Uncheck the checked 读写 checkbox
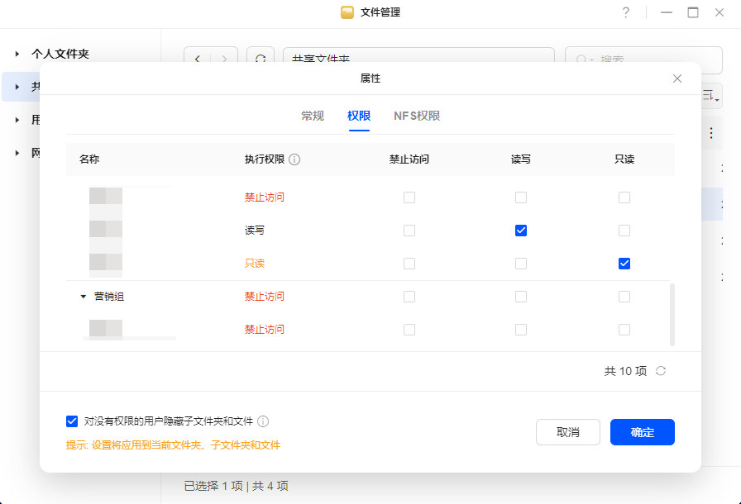Image resolution: width=741 pixels, height=504 pixels. [521, 231]
